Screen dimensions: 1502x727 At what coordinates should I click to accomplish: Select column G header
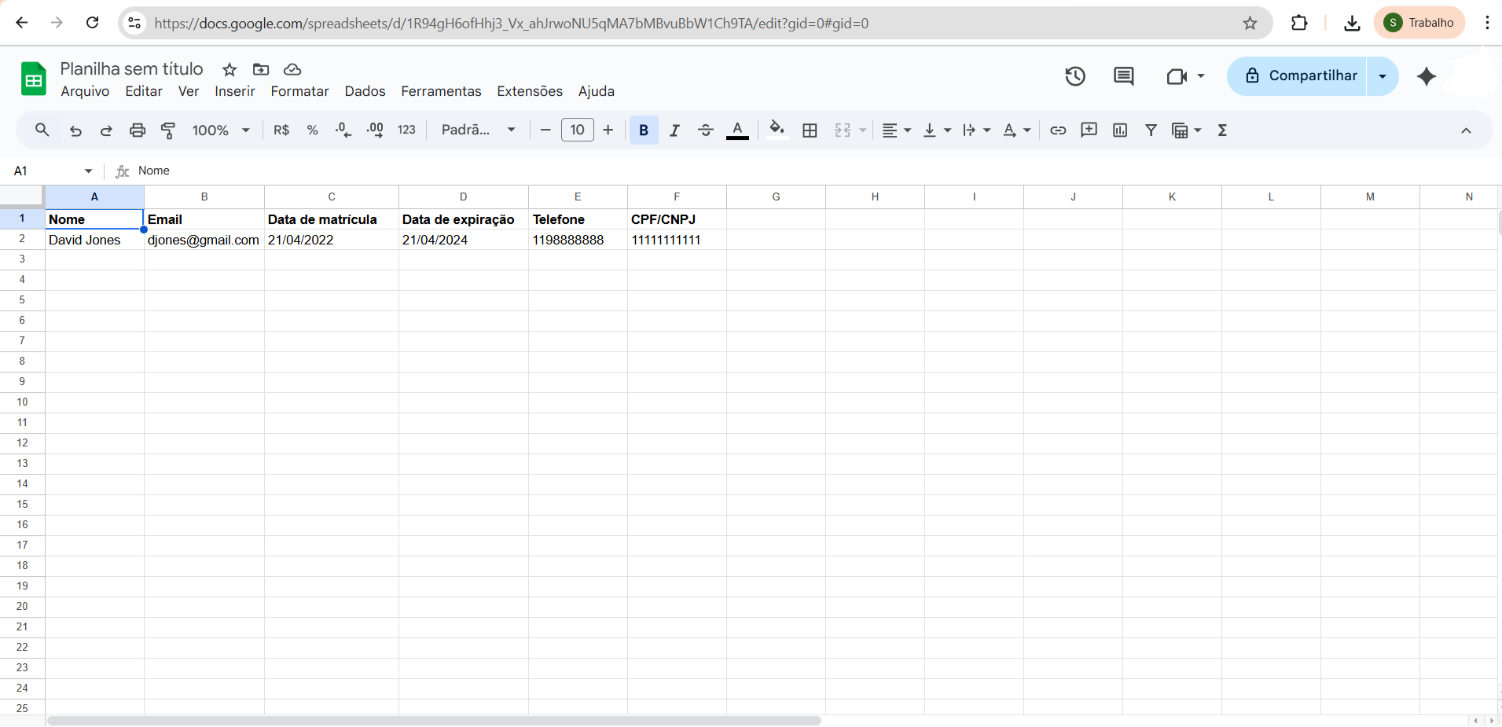point(776,196)
